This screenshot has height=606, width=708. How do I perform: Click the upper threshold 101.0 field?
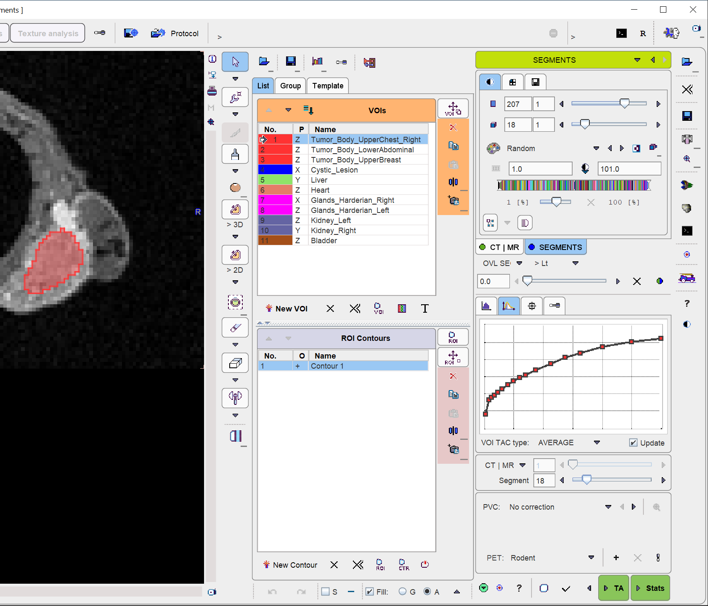(x=629, y=169)
